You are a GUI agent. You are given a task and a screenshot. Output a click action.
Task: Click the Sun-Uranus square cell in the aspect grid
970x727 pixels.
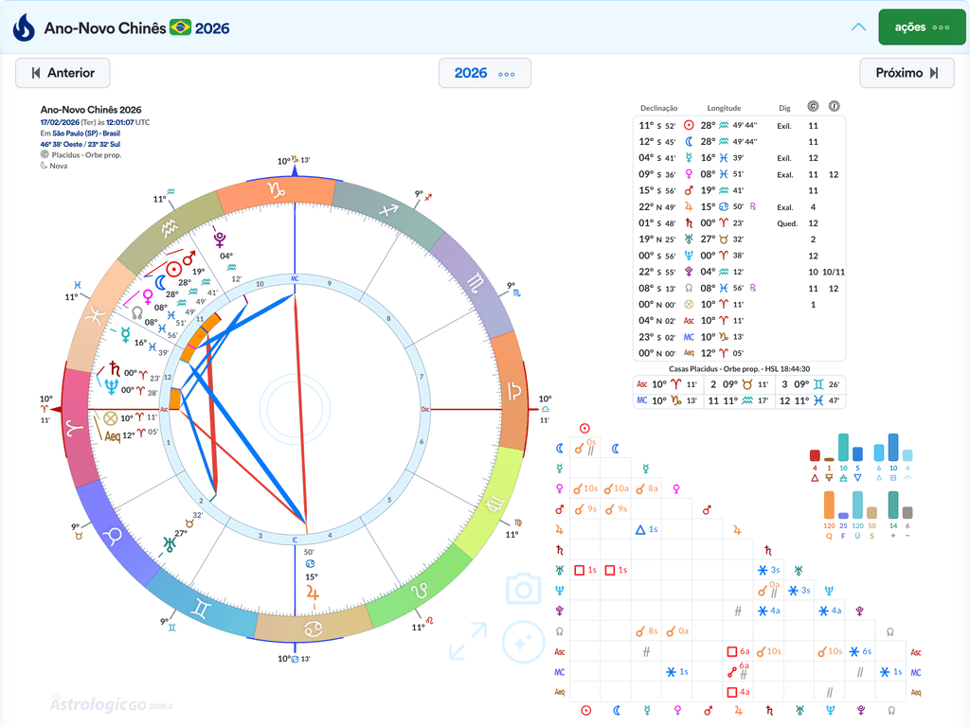point(585,570)
